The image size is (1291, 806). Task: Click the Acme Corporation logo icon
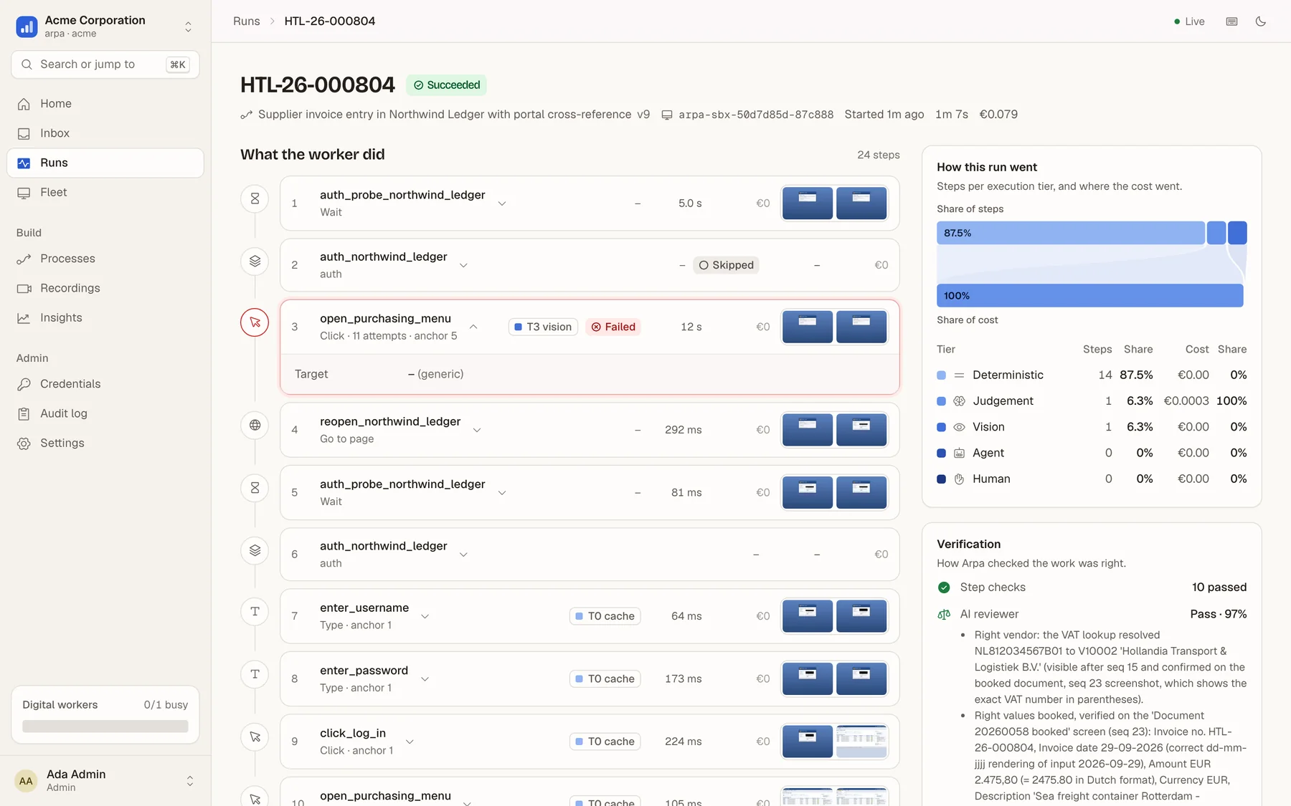point(27,27)
